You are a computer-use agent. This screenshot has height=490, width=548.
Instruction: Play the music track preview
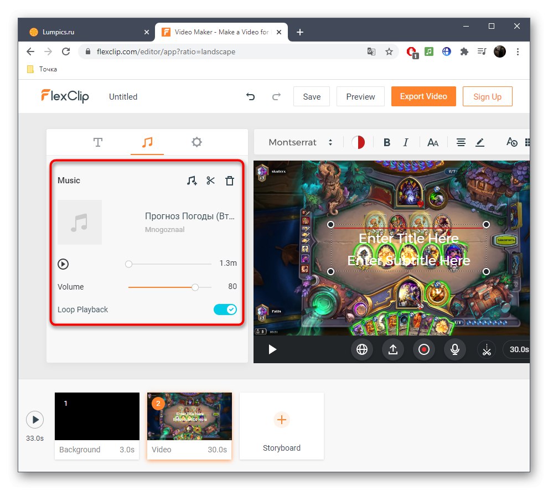(x=63, y=264)
